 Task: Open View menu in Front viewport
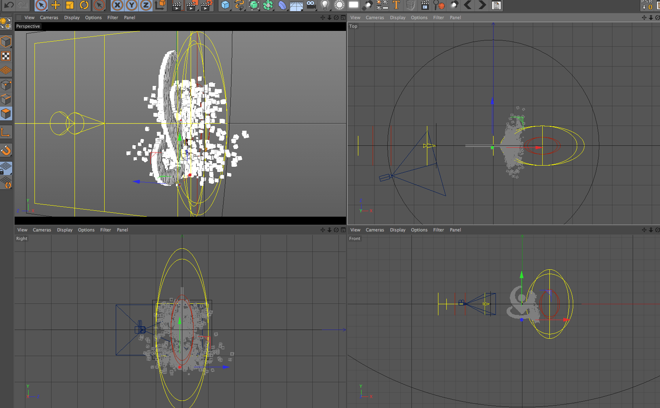point(355,230)
